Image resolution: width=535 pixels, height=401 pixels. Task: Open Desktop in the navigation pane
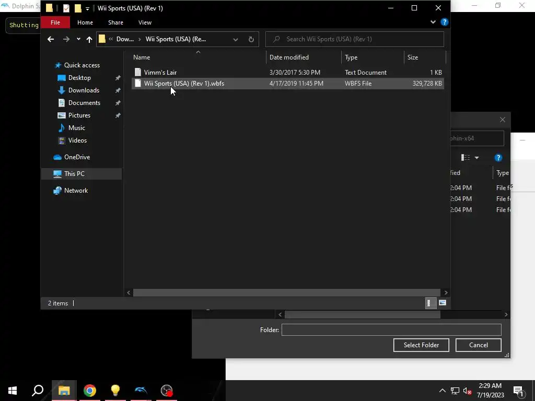[79, 78]
